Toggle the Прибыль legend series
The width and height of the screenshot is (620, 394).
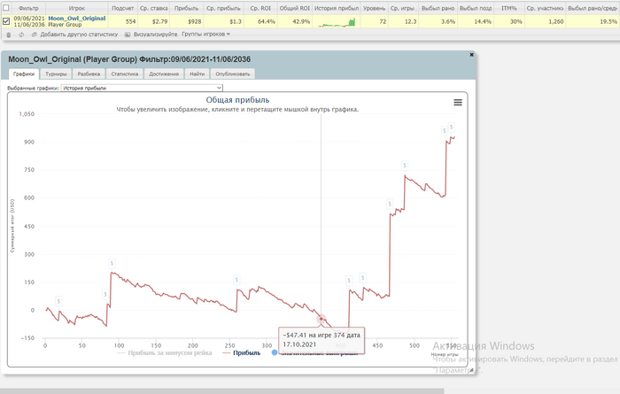242,353
